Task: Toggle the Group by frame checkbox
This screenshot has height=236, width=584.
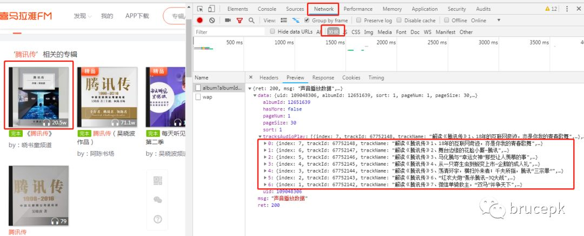Action: [307, 20]
